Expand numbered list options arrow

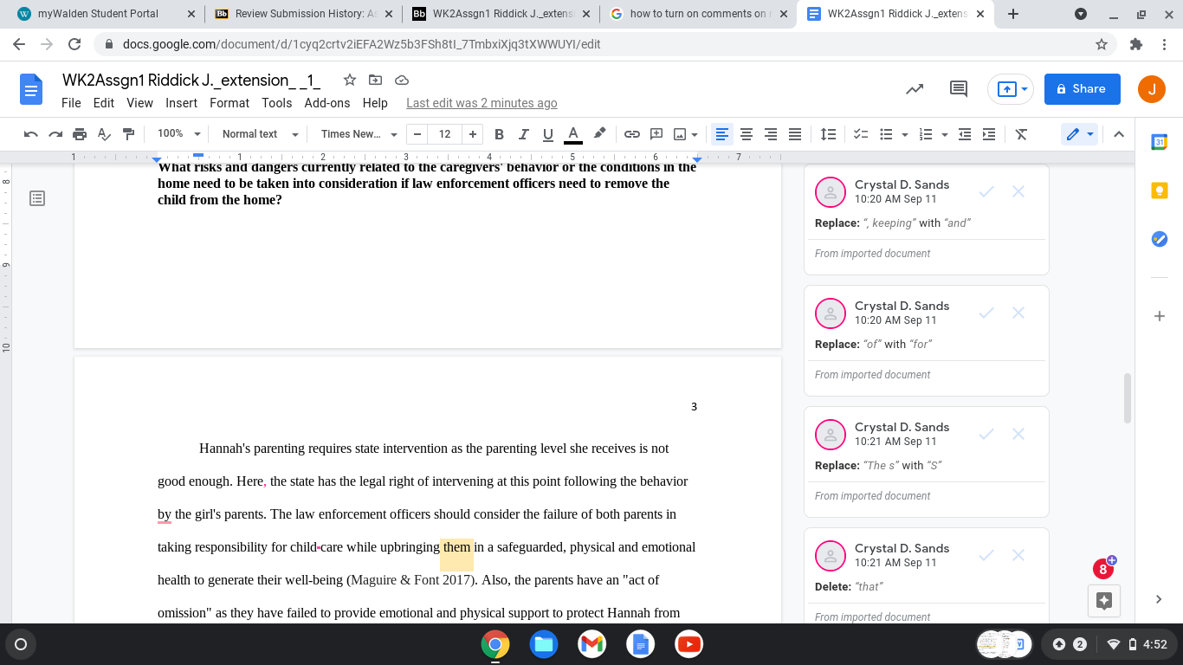pos(945,134)
